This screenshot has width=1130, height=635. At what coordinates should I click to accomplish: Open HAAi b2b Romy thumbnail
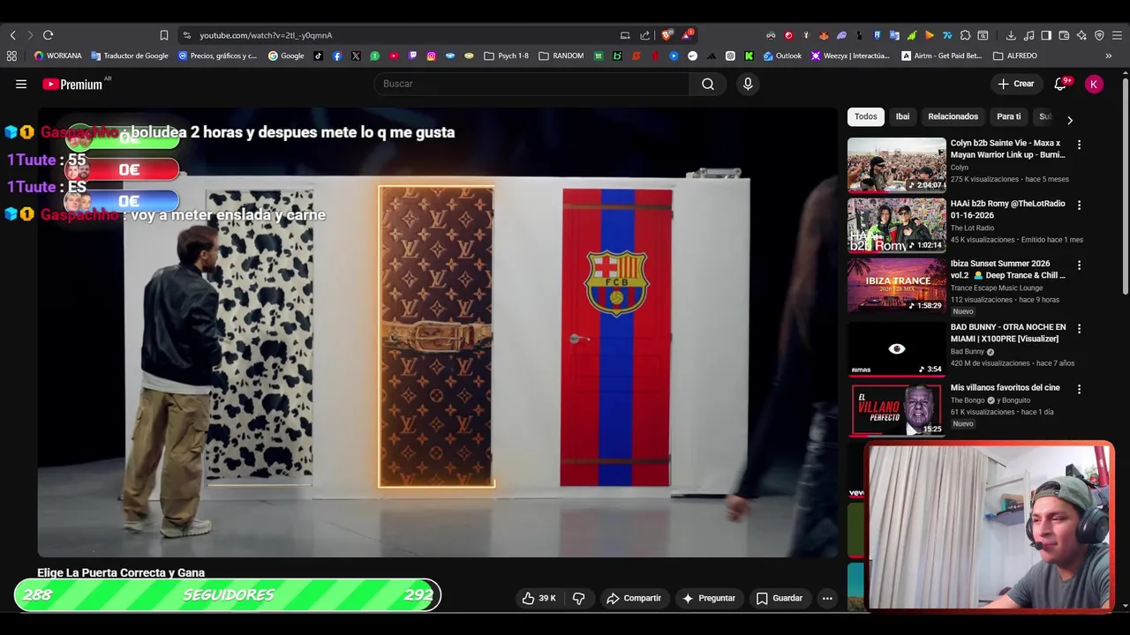tap(896, 225)
